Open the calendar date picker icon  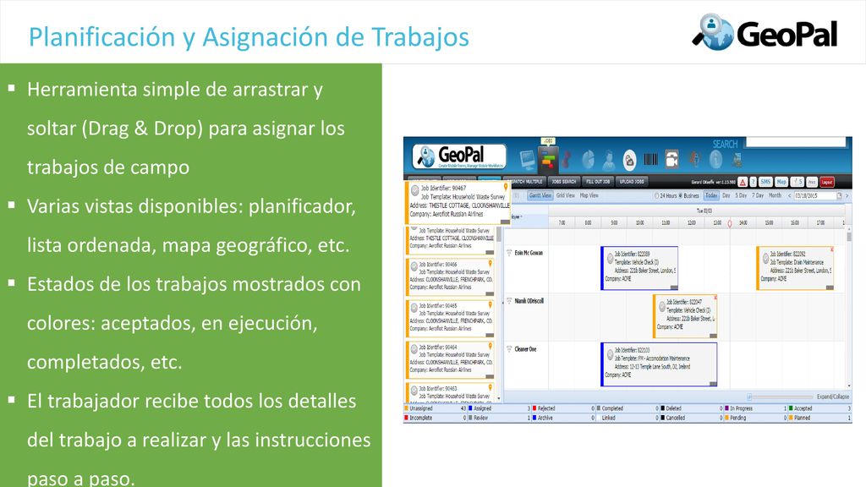point(840,195)
